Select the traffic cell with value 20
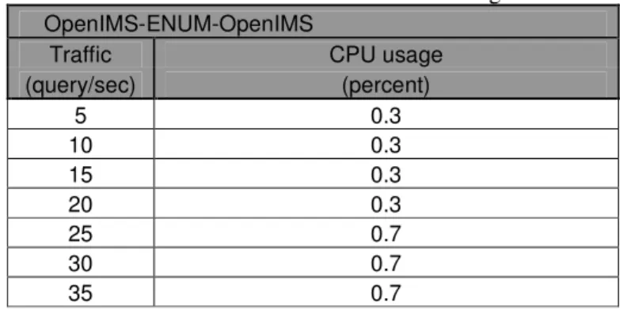Viewport: 620px width, 310px height. (x=81, y=203)
